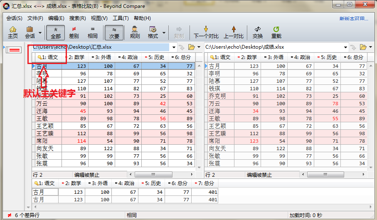Open the 视图(V) menu
377x220 pixels.
tap(99, 18)
